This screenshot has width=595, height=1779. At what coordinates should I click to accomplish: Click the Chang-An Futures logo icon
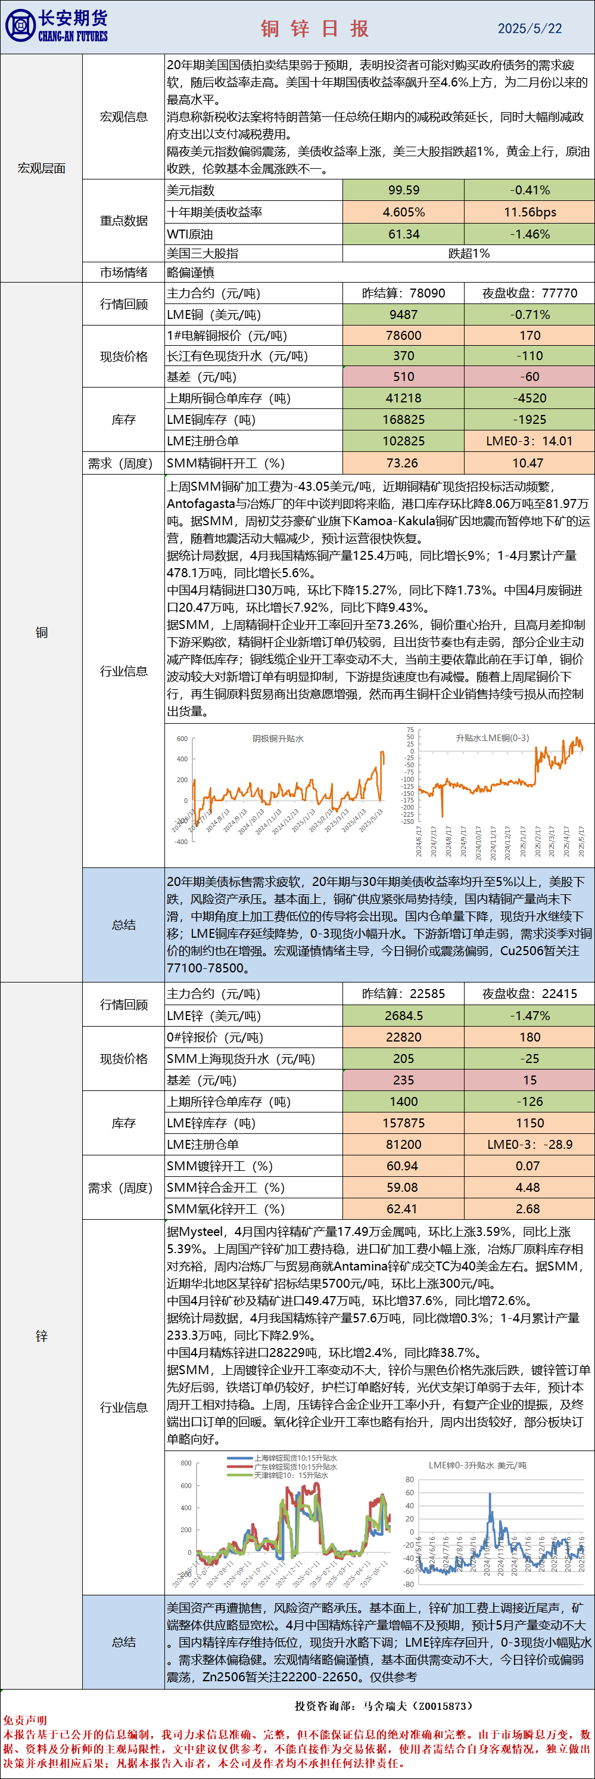pos(20,26)
